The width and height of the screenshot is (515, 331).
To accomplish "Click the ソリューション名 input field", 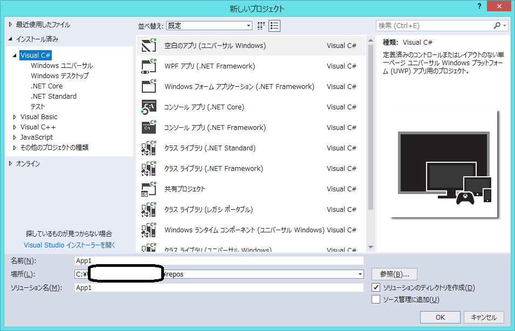I will point(219,288).
